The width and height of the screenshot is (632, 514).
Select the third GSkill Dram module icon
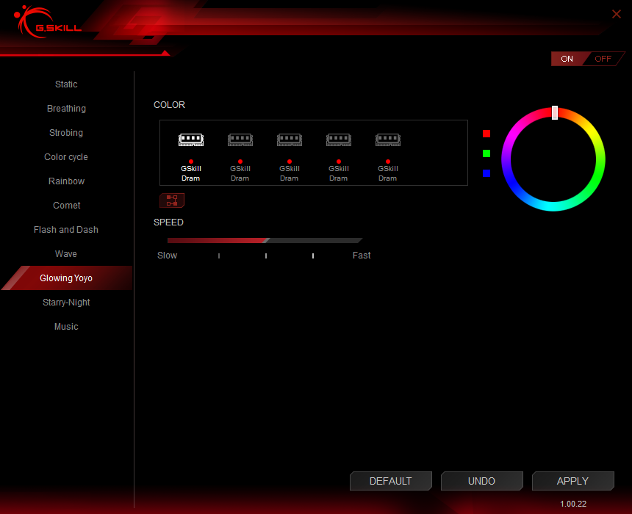290,140
